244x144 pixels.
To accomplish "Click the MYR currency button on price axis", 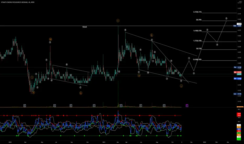I will pyautogui.click(x=240, y=2).
